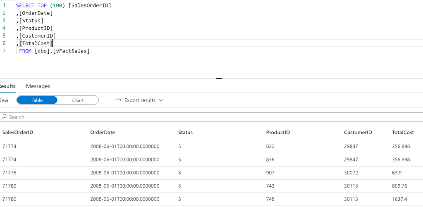Click the TotalCost cell showing 1637.4
Viewport: 423px width, 207px height.
(400, 199)
